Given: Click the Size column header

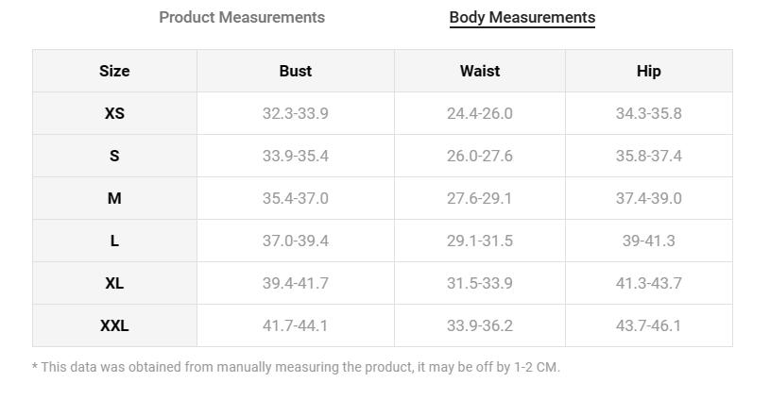Looking at the screenshot, I should coord(114,71).
